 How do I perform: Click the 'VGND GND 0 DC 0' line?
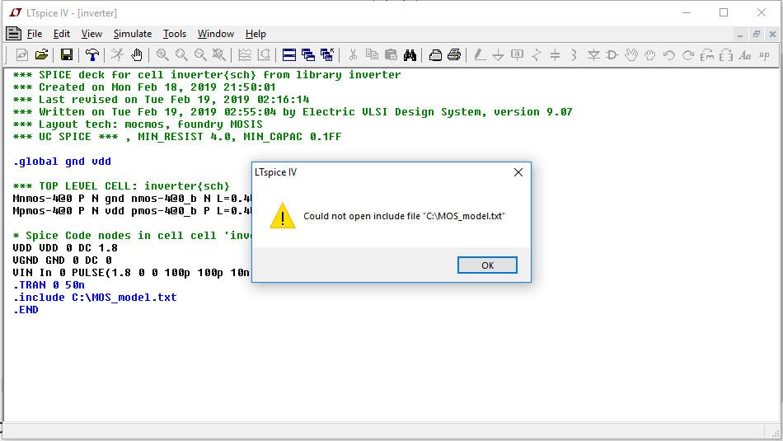62,260
